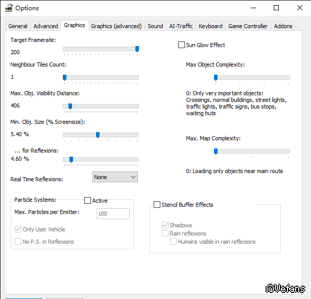311x299 pixels.
Task: Click the Neighbour Tiles Count slider
Action: [x=64, y=78]
